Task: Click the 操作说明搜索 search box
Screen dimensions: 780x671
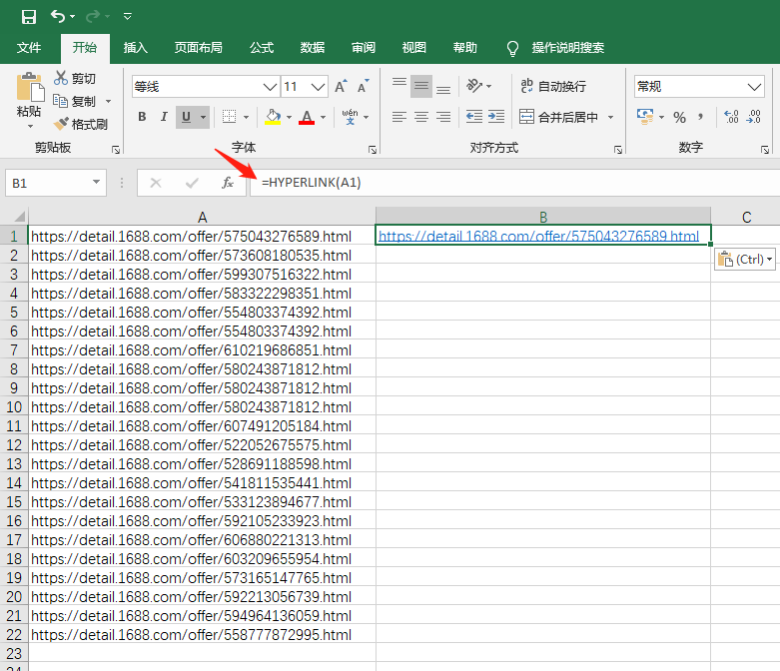Action: 567,48
